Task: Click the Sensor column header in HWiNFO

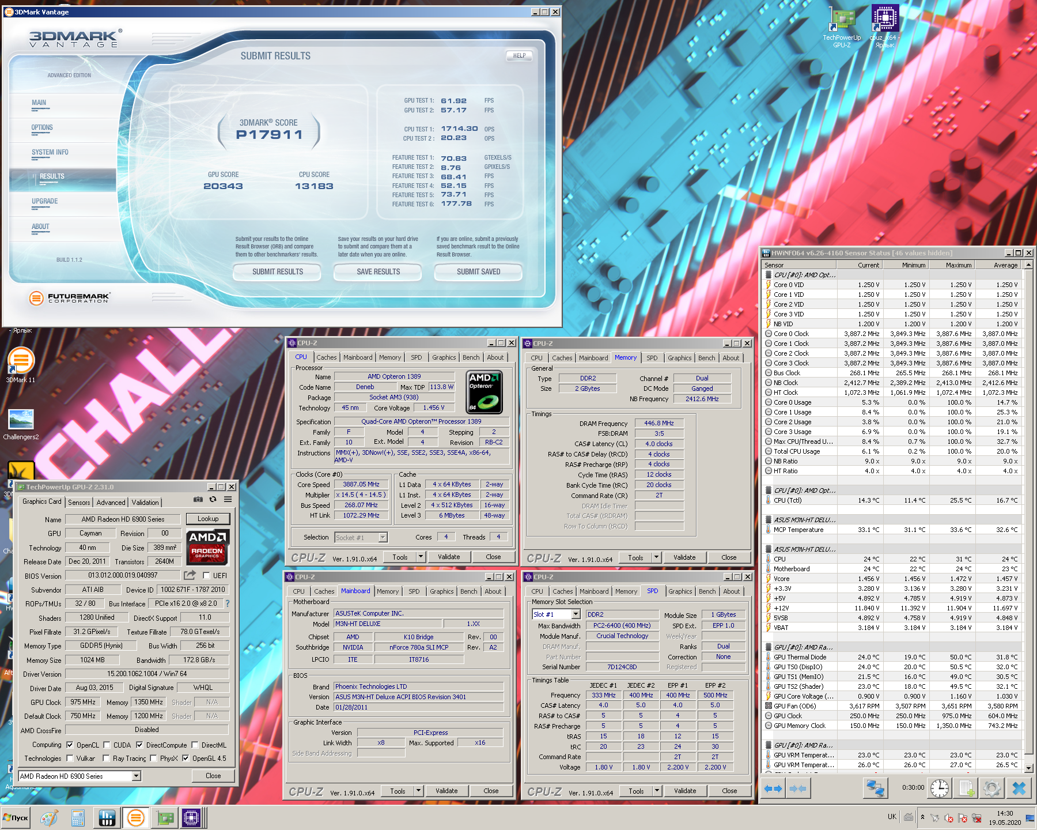Action: coord(798,265)
